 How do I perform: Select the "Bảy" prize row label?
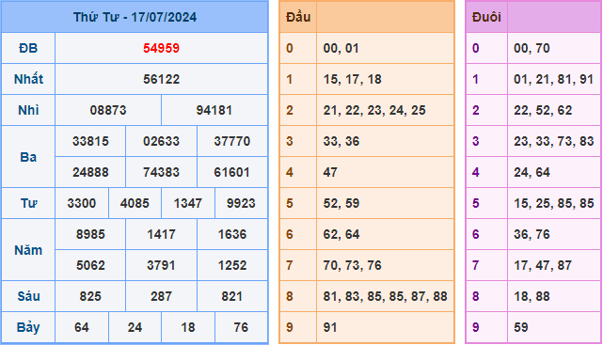[x=28, y=328]
